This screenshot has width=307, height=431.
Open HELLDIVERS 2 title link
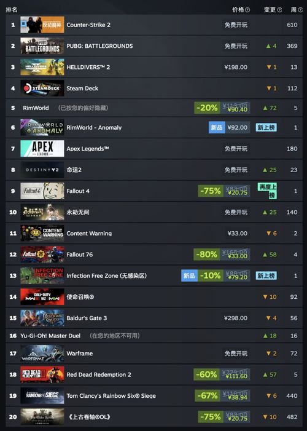tap(88, 67)
